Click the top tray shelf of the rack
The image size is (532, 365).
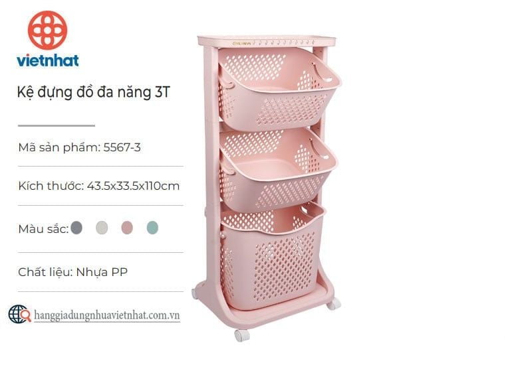pos(267,41)
